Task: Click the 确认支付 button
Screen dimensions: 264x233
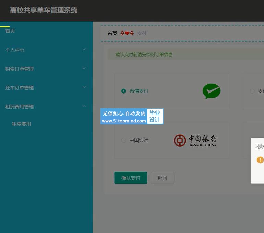Action: [x=131, y=177]
